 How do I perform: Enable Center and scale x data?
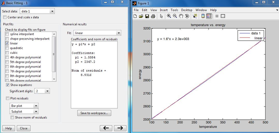pos(5,17)
